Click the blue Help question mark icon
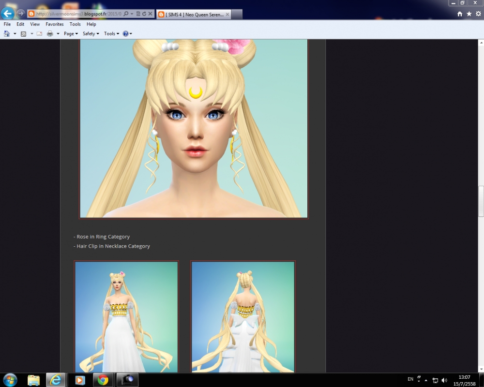The width and height of the screenshot is (484, 387). coord(126,34)
